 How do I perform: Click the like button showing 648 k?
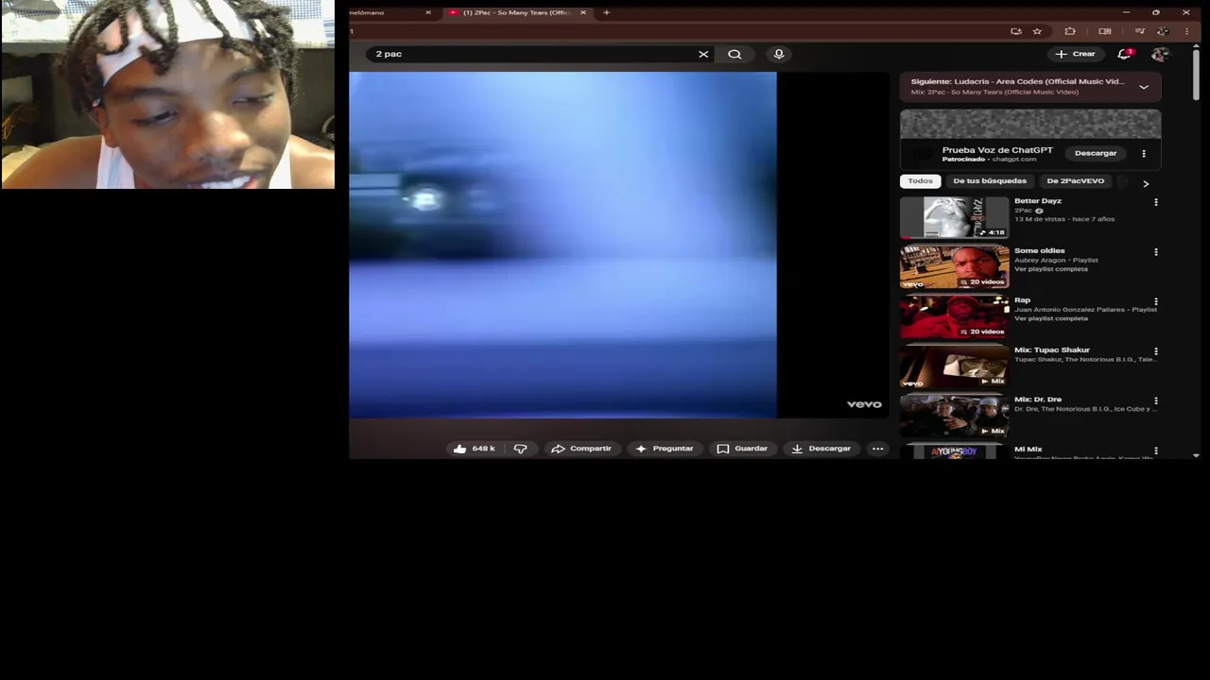(x=475, y=449)
